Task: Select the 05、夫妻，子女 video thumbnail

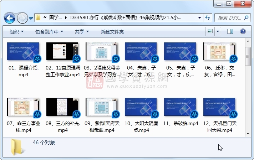Action: [x=180, y=51]
